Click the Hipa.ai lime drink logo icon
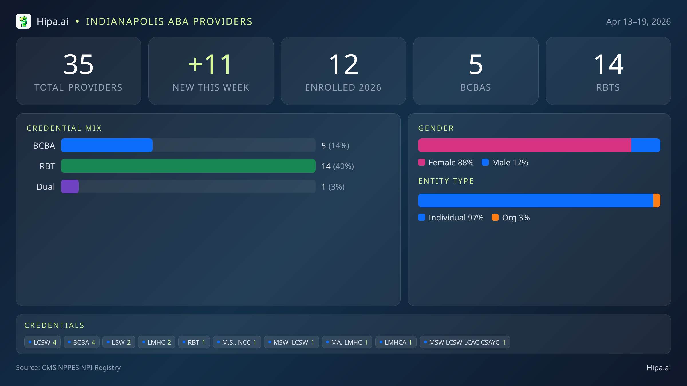687x386 pixels. [24, 21]
